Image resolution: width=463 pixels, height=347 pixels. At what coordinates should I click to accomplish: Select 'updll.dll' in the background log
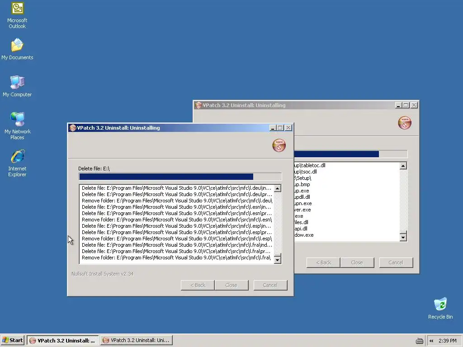(x=302, y=197)
